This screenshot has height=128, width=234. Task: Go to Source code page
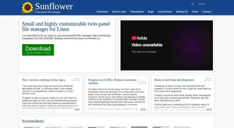(x=119, y=12)
